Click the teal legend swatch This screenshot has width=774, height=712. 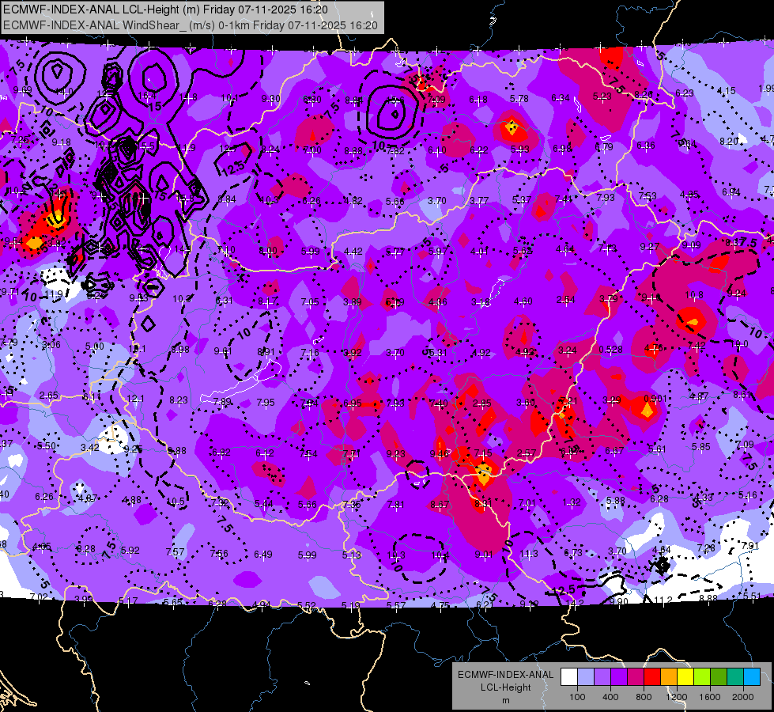click(x=735, y=677)
